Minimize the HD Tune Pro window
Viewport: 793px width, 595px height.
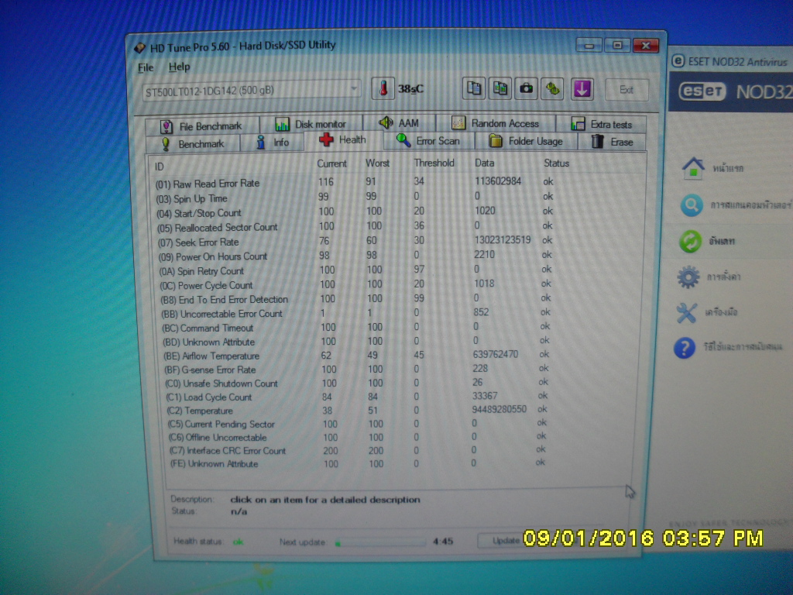click(x=589, y=46)
